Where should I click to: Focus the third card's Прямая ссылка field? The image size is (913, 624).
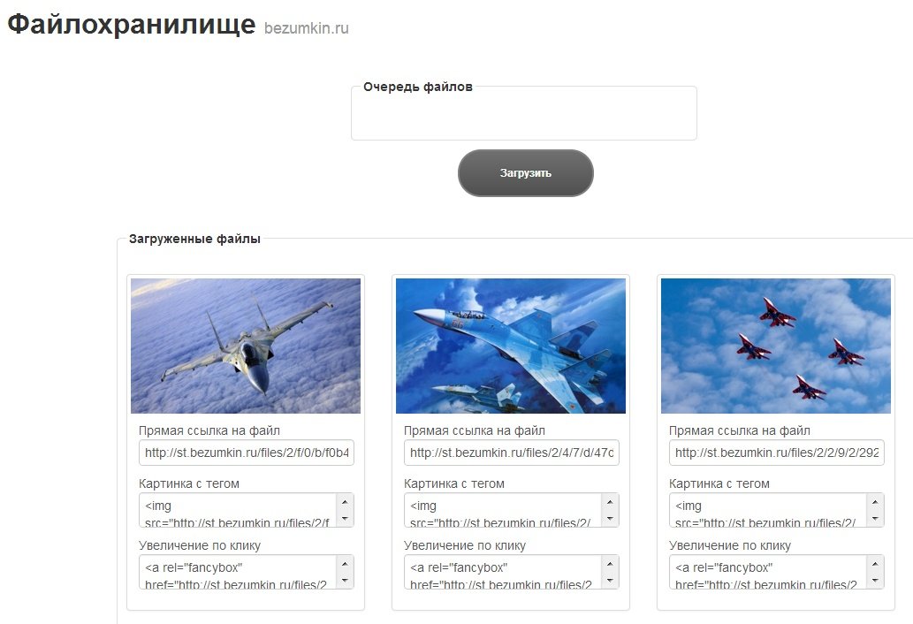click(x=776, y=453)
